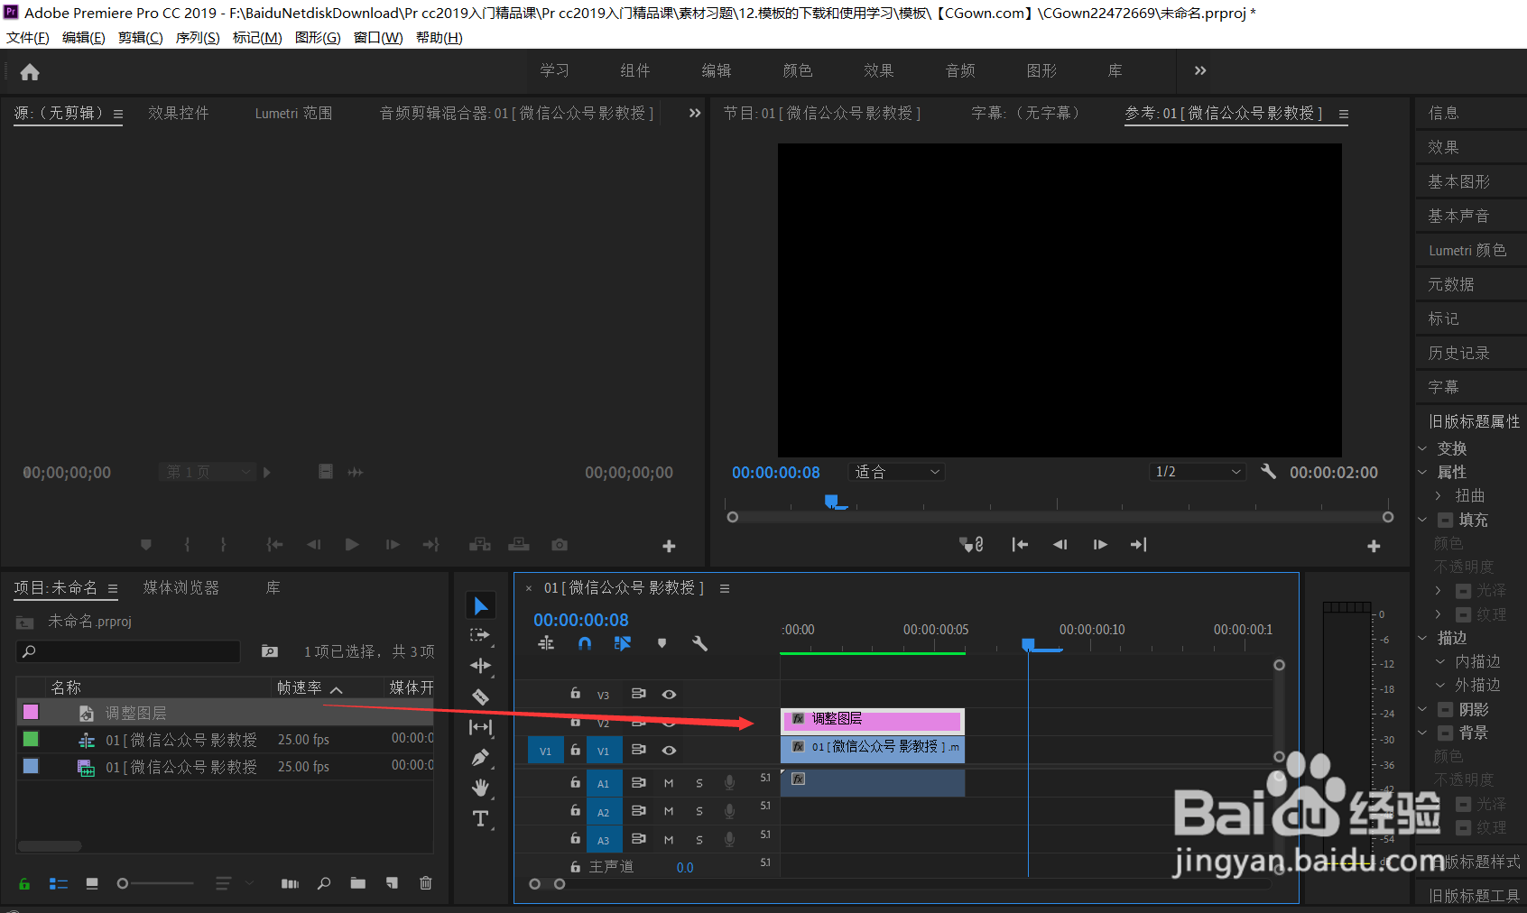1527x913 pixels.
Task: Expand more workspaces chevron
Action: click(1199, 70)
